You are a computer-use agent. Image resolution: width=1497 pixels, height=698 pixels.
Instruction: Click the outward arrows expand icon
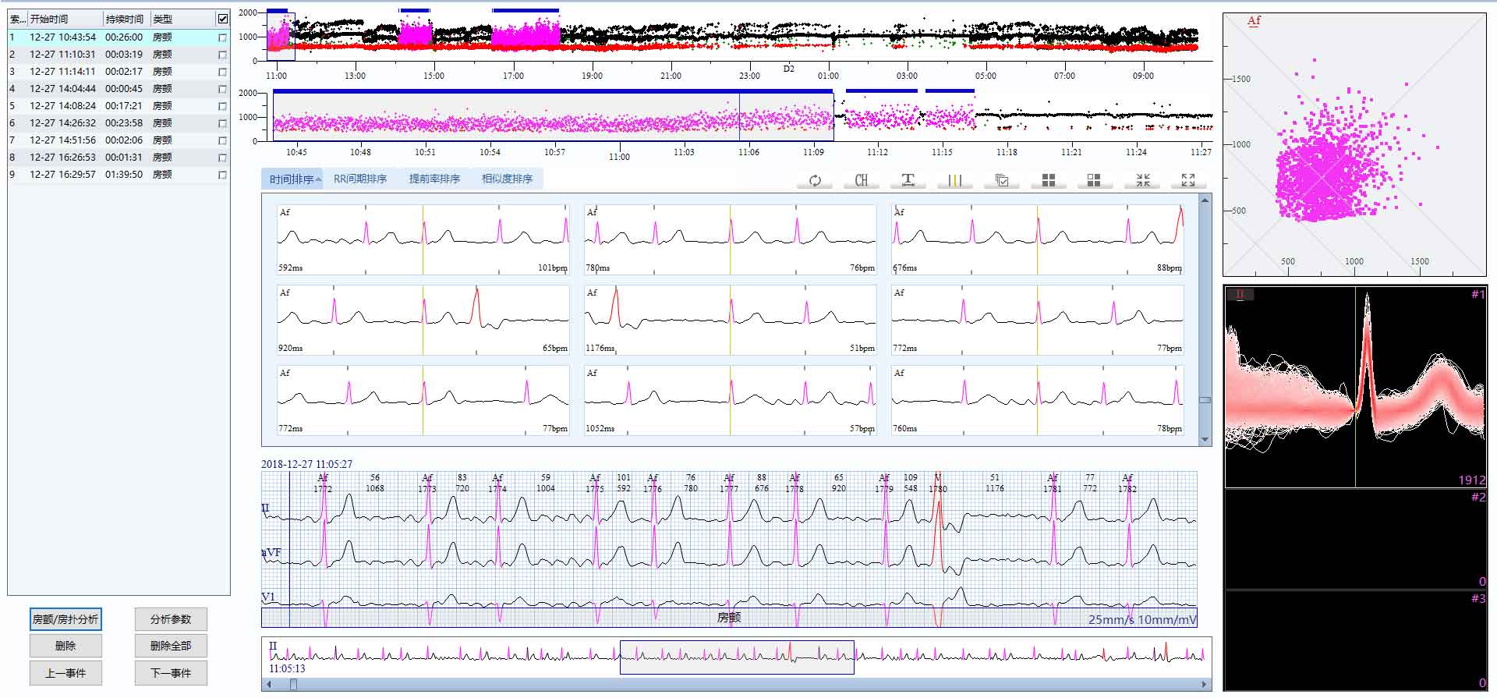[1188, 180]
